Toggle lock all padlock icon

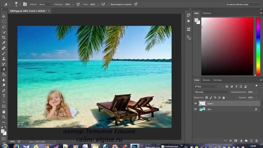pos(224,97)
